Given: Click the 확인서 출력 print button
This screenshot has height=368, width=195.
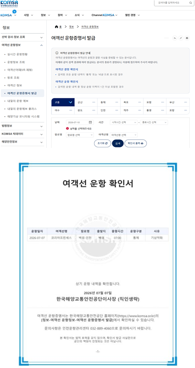Looking at the screenshot, I should pos(136,143).
